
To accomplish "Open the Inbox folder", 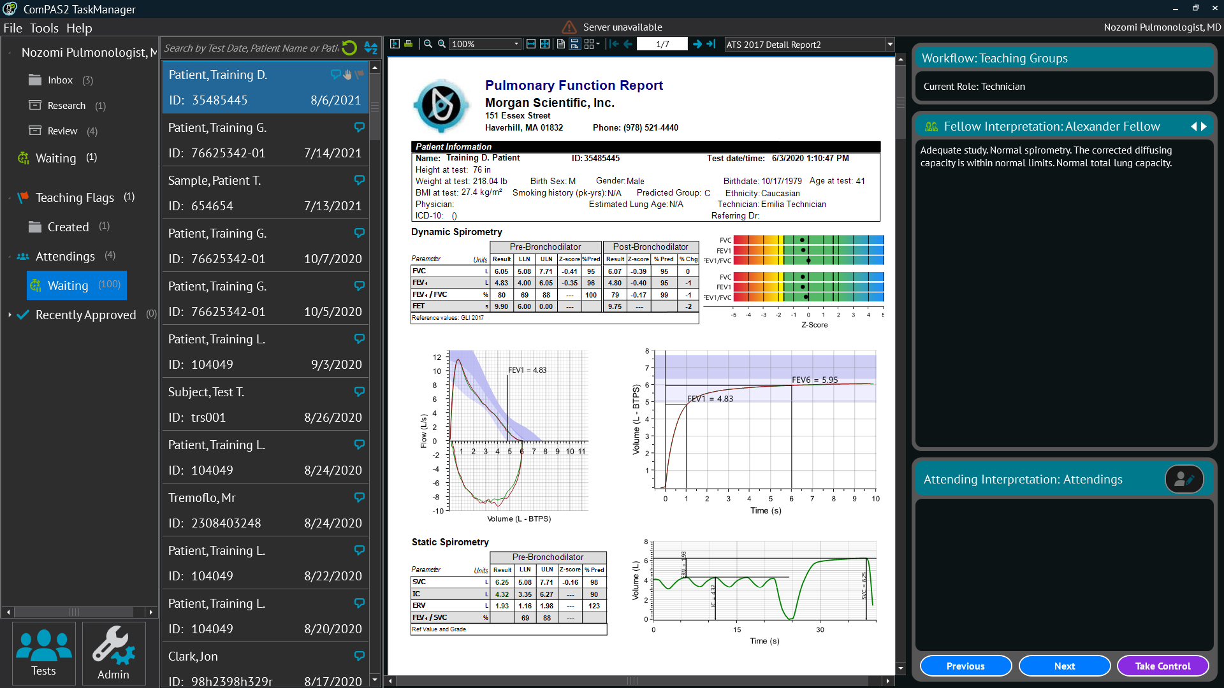I will click(x=61, y=80).
